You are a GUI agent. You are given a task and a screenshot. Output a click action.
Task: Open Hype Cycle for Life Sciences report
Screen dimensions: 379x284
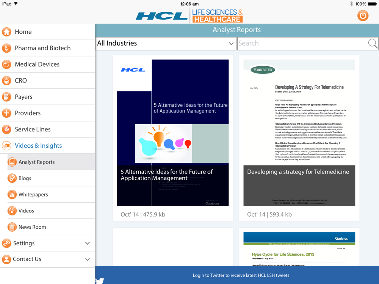299,249
